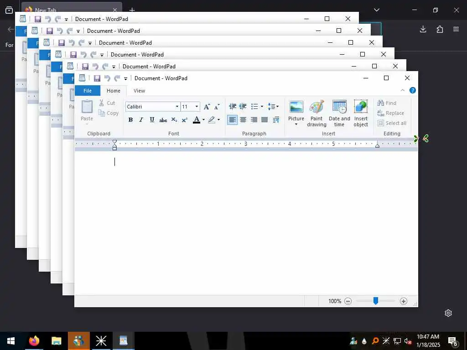Click the zoom in plus button

[403, 301]
